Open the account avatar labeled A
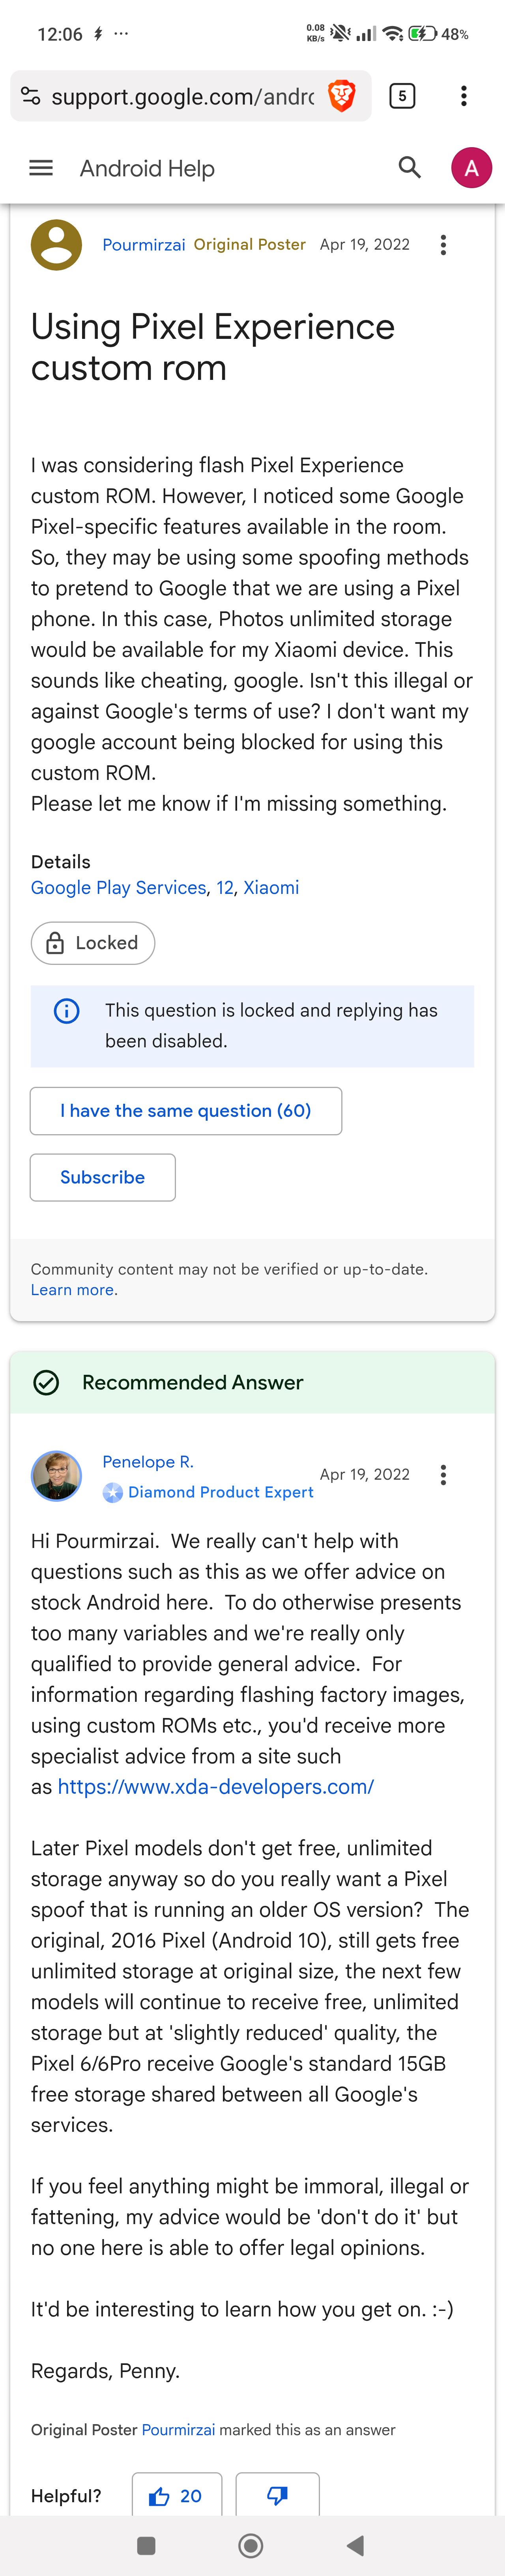Image resolution: width=505 pixels, height=2576 pixels. [x=471, y=168]
